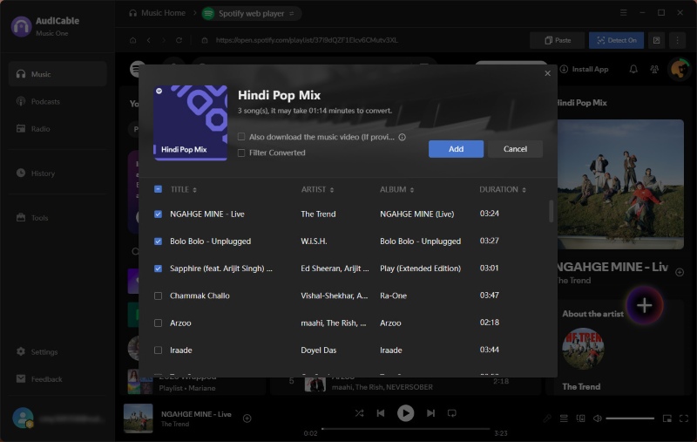This screenshot has width=697, height=442.
Task: Check the Arzoo song checkbox
Action: [158, 323]
